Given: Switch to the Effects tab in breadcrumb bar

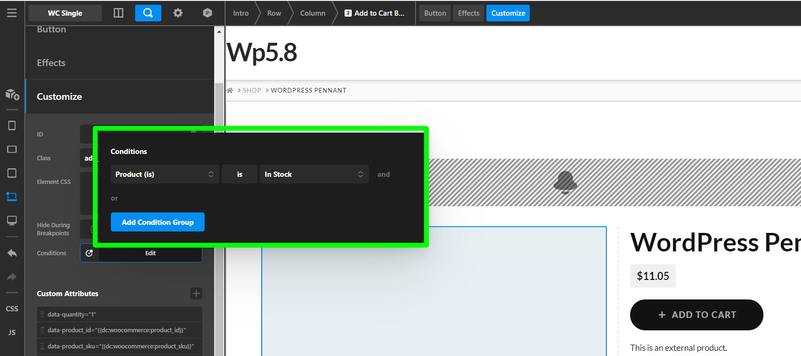Looking at the screenshot, I should pyautogui.click(x=468, y=13).
